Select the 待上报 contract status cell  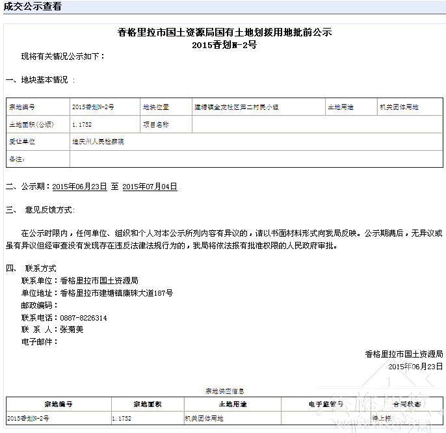click(382, 418)
